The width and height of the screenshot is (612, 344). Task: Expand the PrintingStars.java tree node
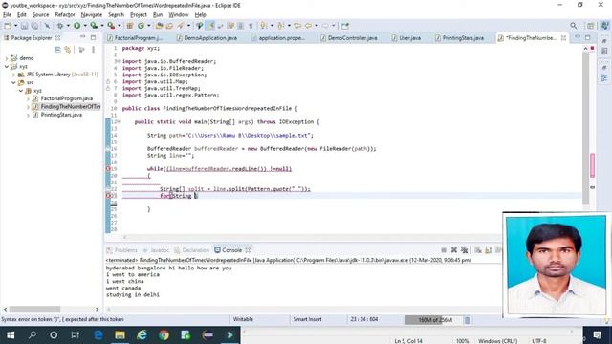[x=28, y=115]
